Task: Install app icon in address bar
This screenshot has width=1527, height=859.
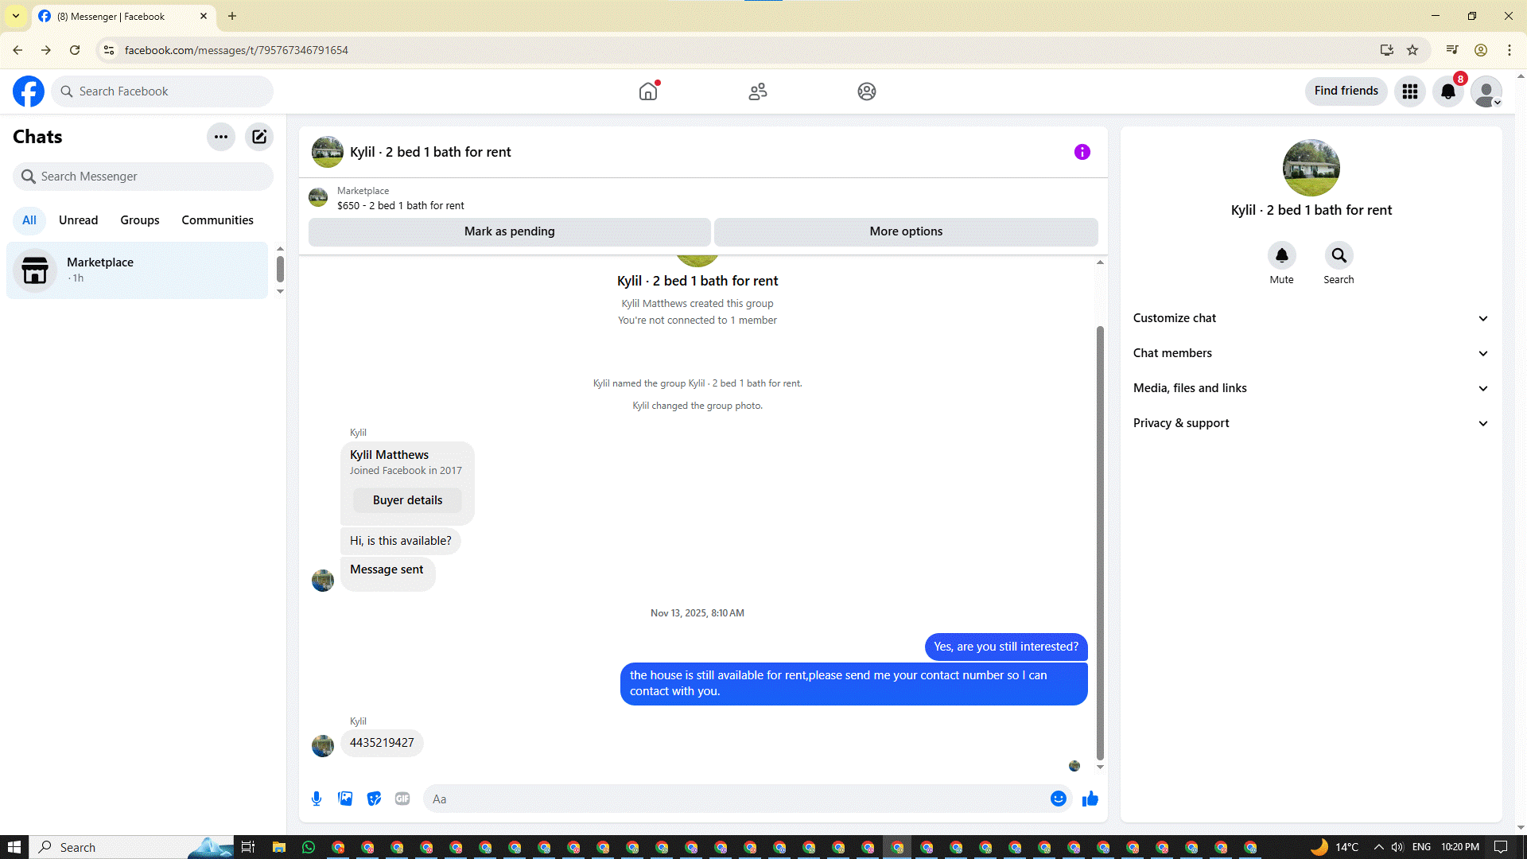Action: (1387, 50)
